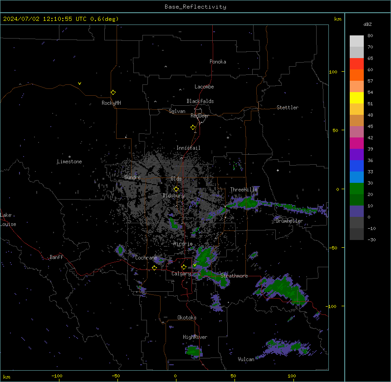Select the HighRiver label
The width and height of the screenshot is (391, 382).
(195, 337)
